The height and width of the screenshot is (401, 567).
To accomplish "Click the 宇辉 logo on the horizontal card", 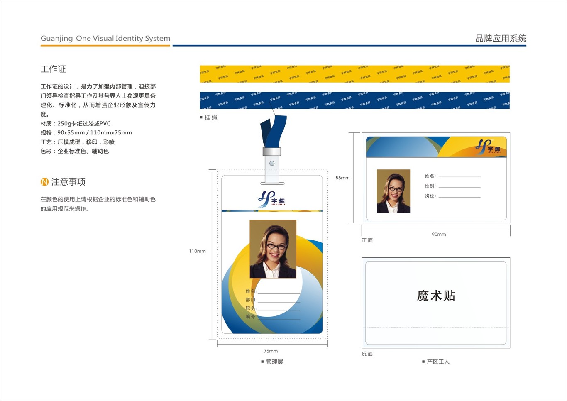I will pyautogui.click(x=488, y=147).
